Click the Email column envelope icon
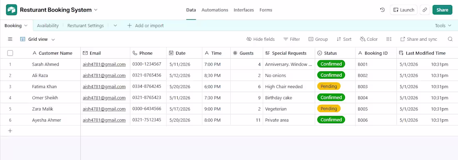458x160 pixels. click(85, 53)
